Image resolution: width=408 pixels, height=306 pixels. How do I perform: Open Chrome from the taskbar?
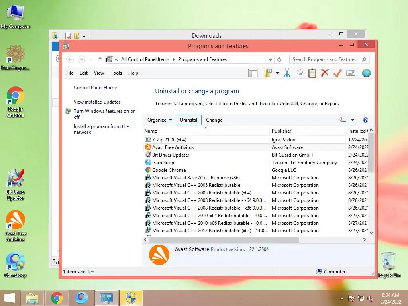57,298
